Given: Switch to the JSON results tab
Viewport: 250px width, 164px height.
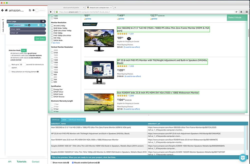Looking at the screenshot, I should tap(64, 120).
